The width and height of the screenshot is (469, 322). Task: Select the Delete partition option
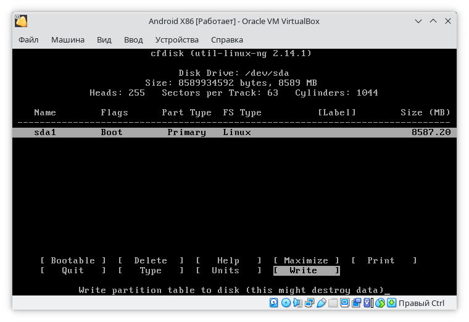pyautogui.click(x=151, y=260)
